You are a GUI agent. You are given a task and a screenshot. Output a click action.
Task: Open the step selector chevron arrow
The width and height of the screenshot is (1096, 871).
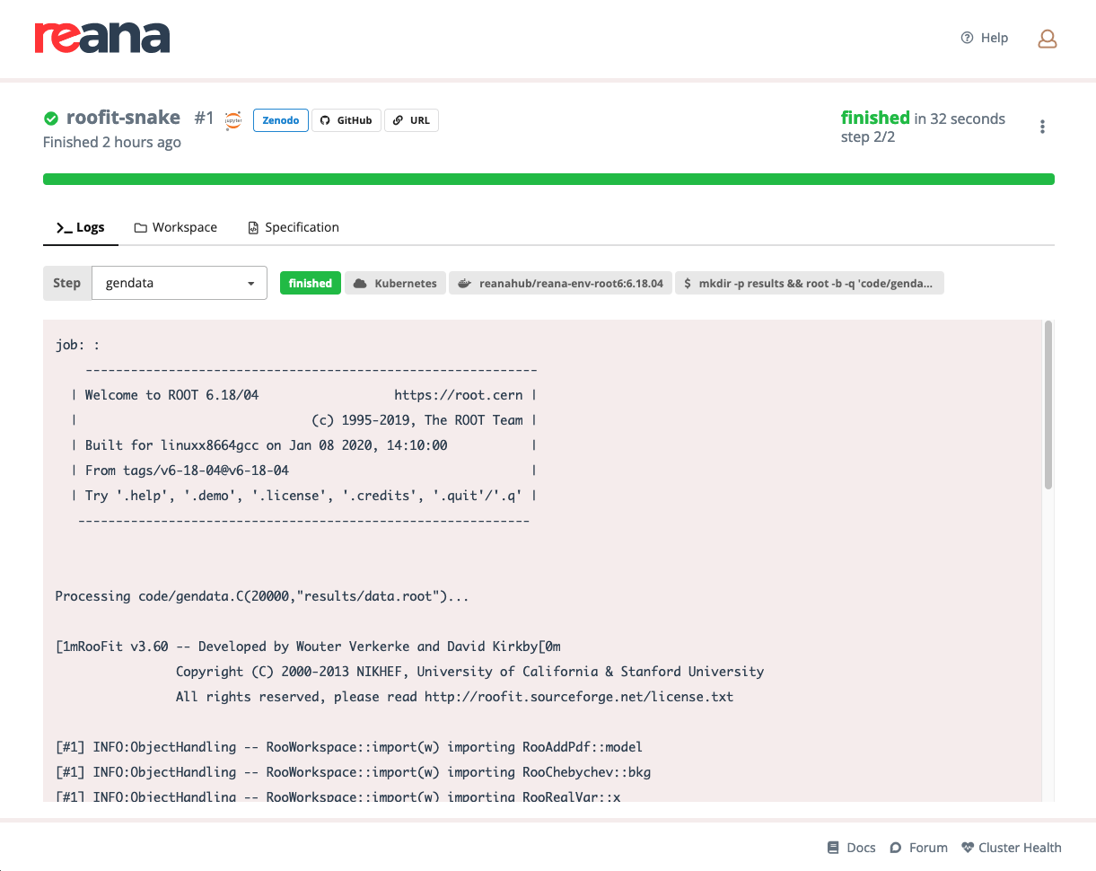251,282
